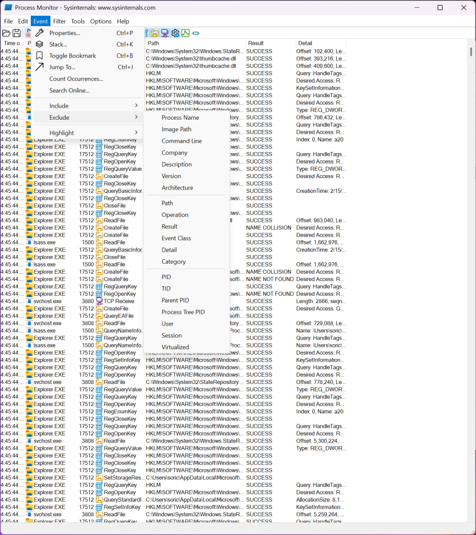Click the teal rightmost toolbar icon
Screen dimensions: 476x535
point(196,33)
